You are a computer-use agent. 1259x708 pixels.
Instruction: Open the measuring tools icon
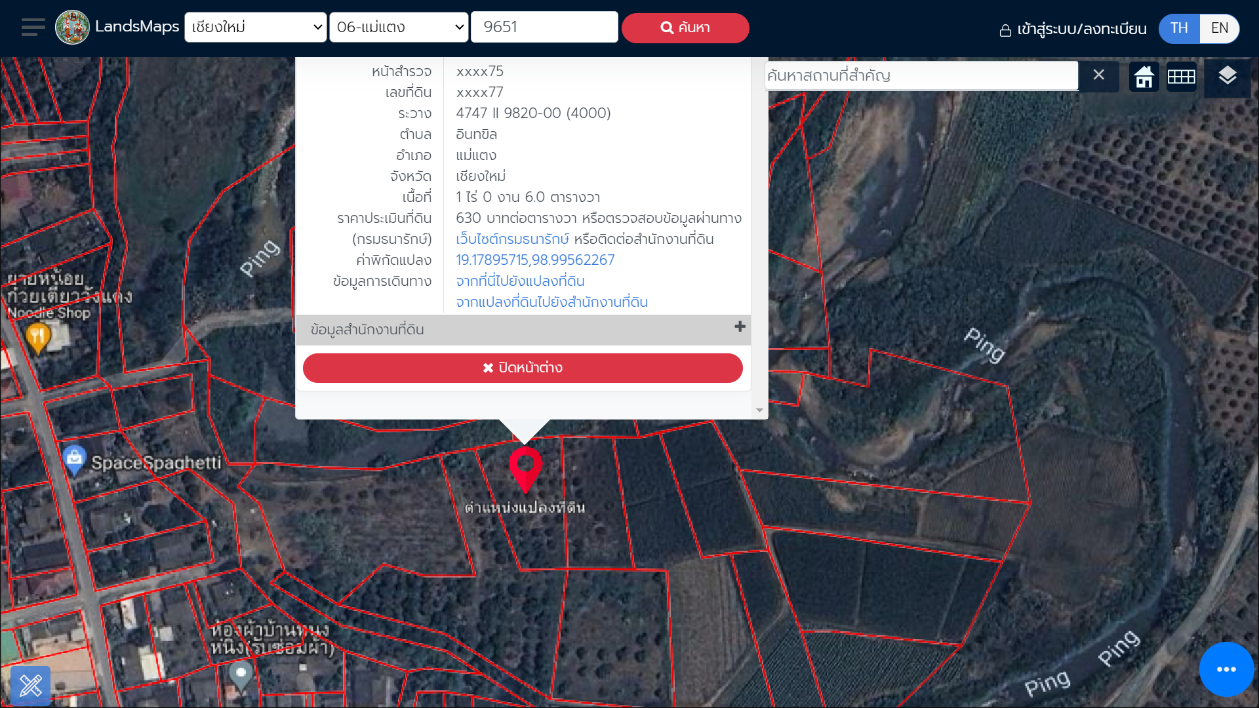(x=30, y=686)
